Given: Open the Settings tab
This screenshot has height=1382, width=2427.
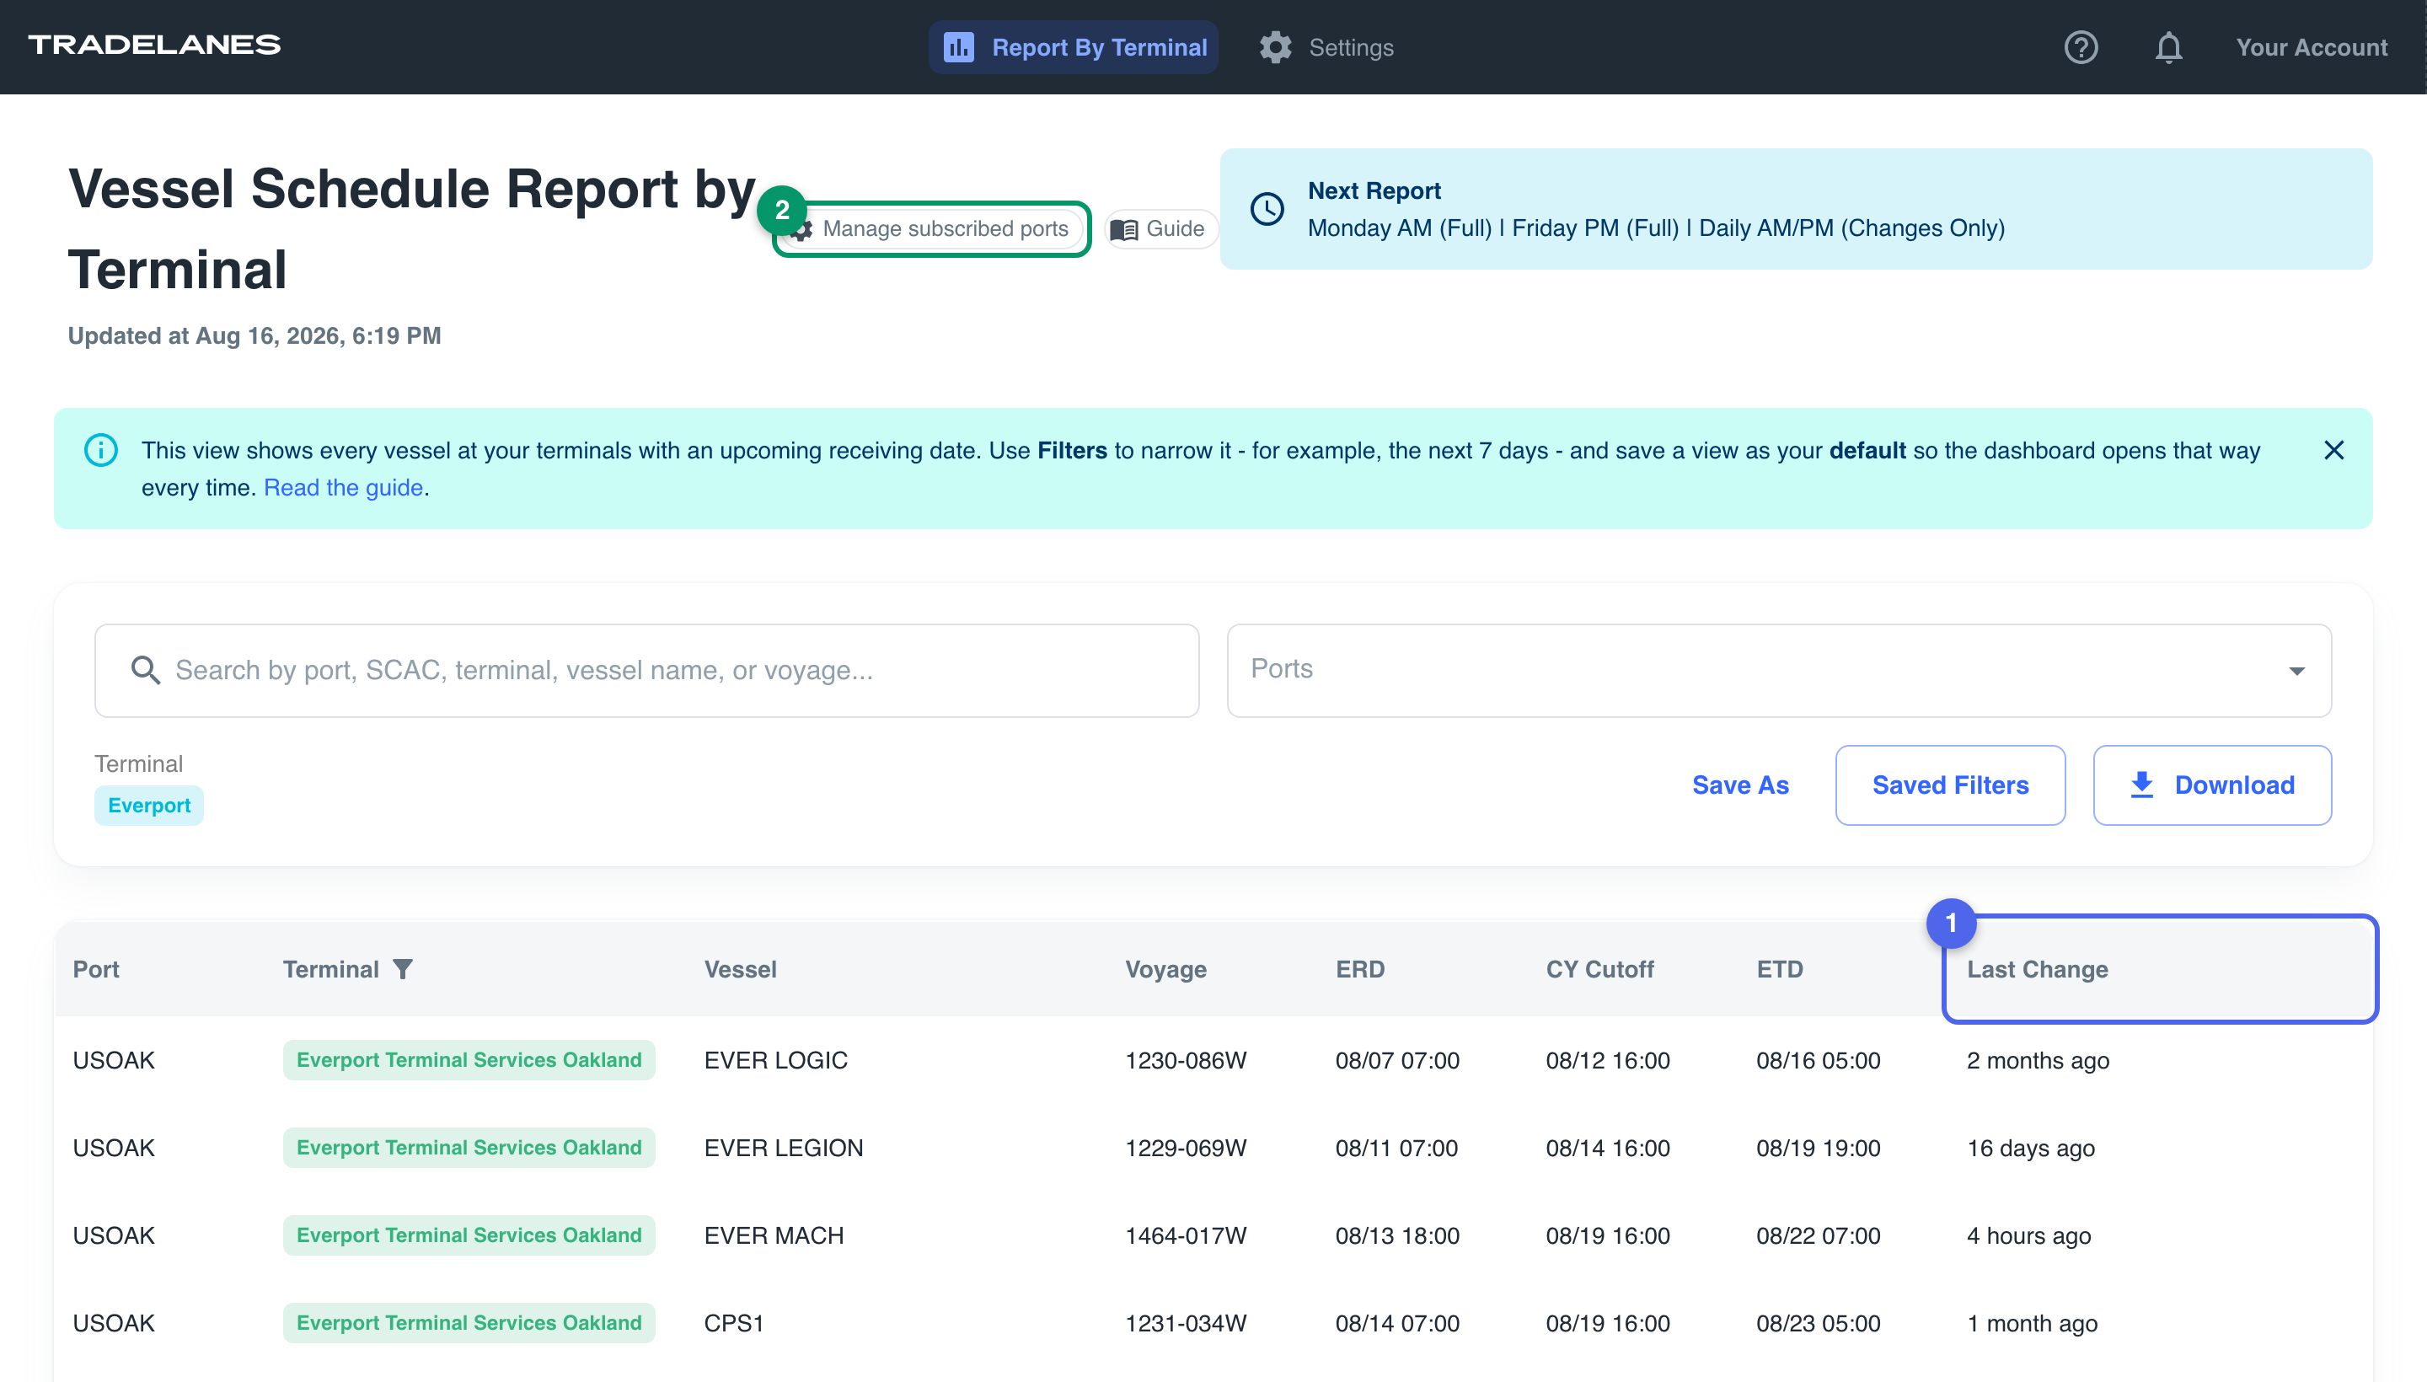Looking at the screenshot, I should 1326,46.
